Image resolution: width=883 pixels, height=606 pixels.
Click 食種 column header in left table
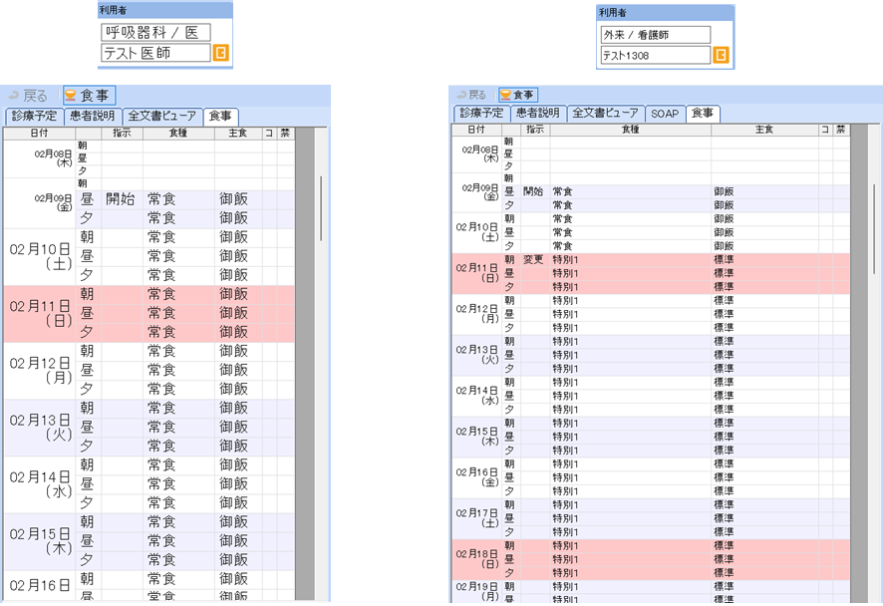(178, 133)
